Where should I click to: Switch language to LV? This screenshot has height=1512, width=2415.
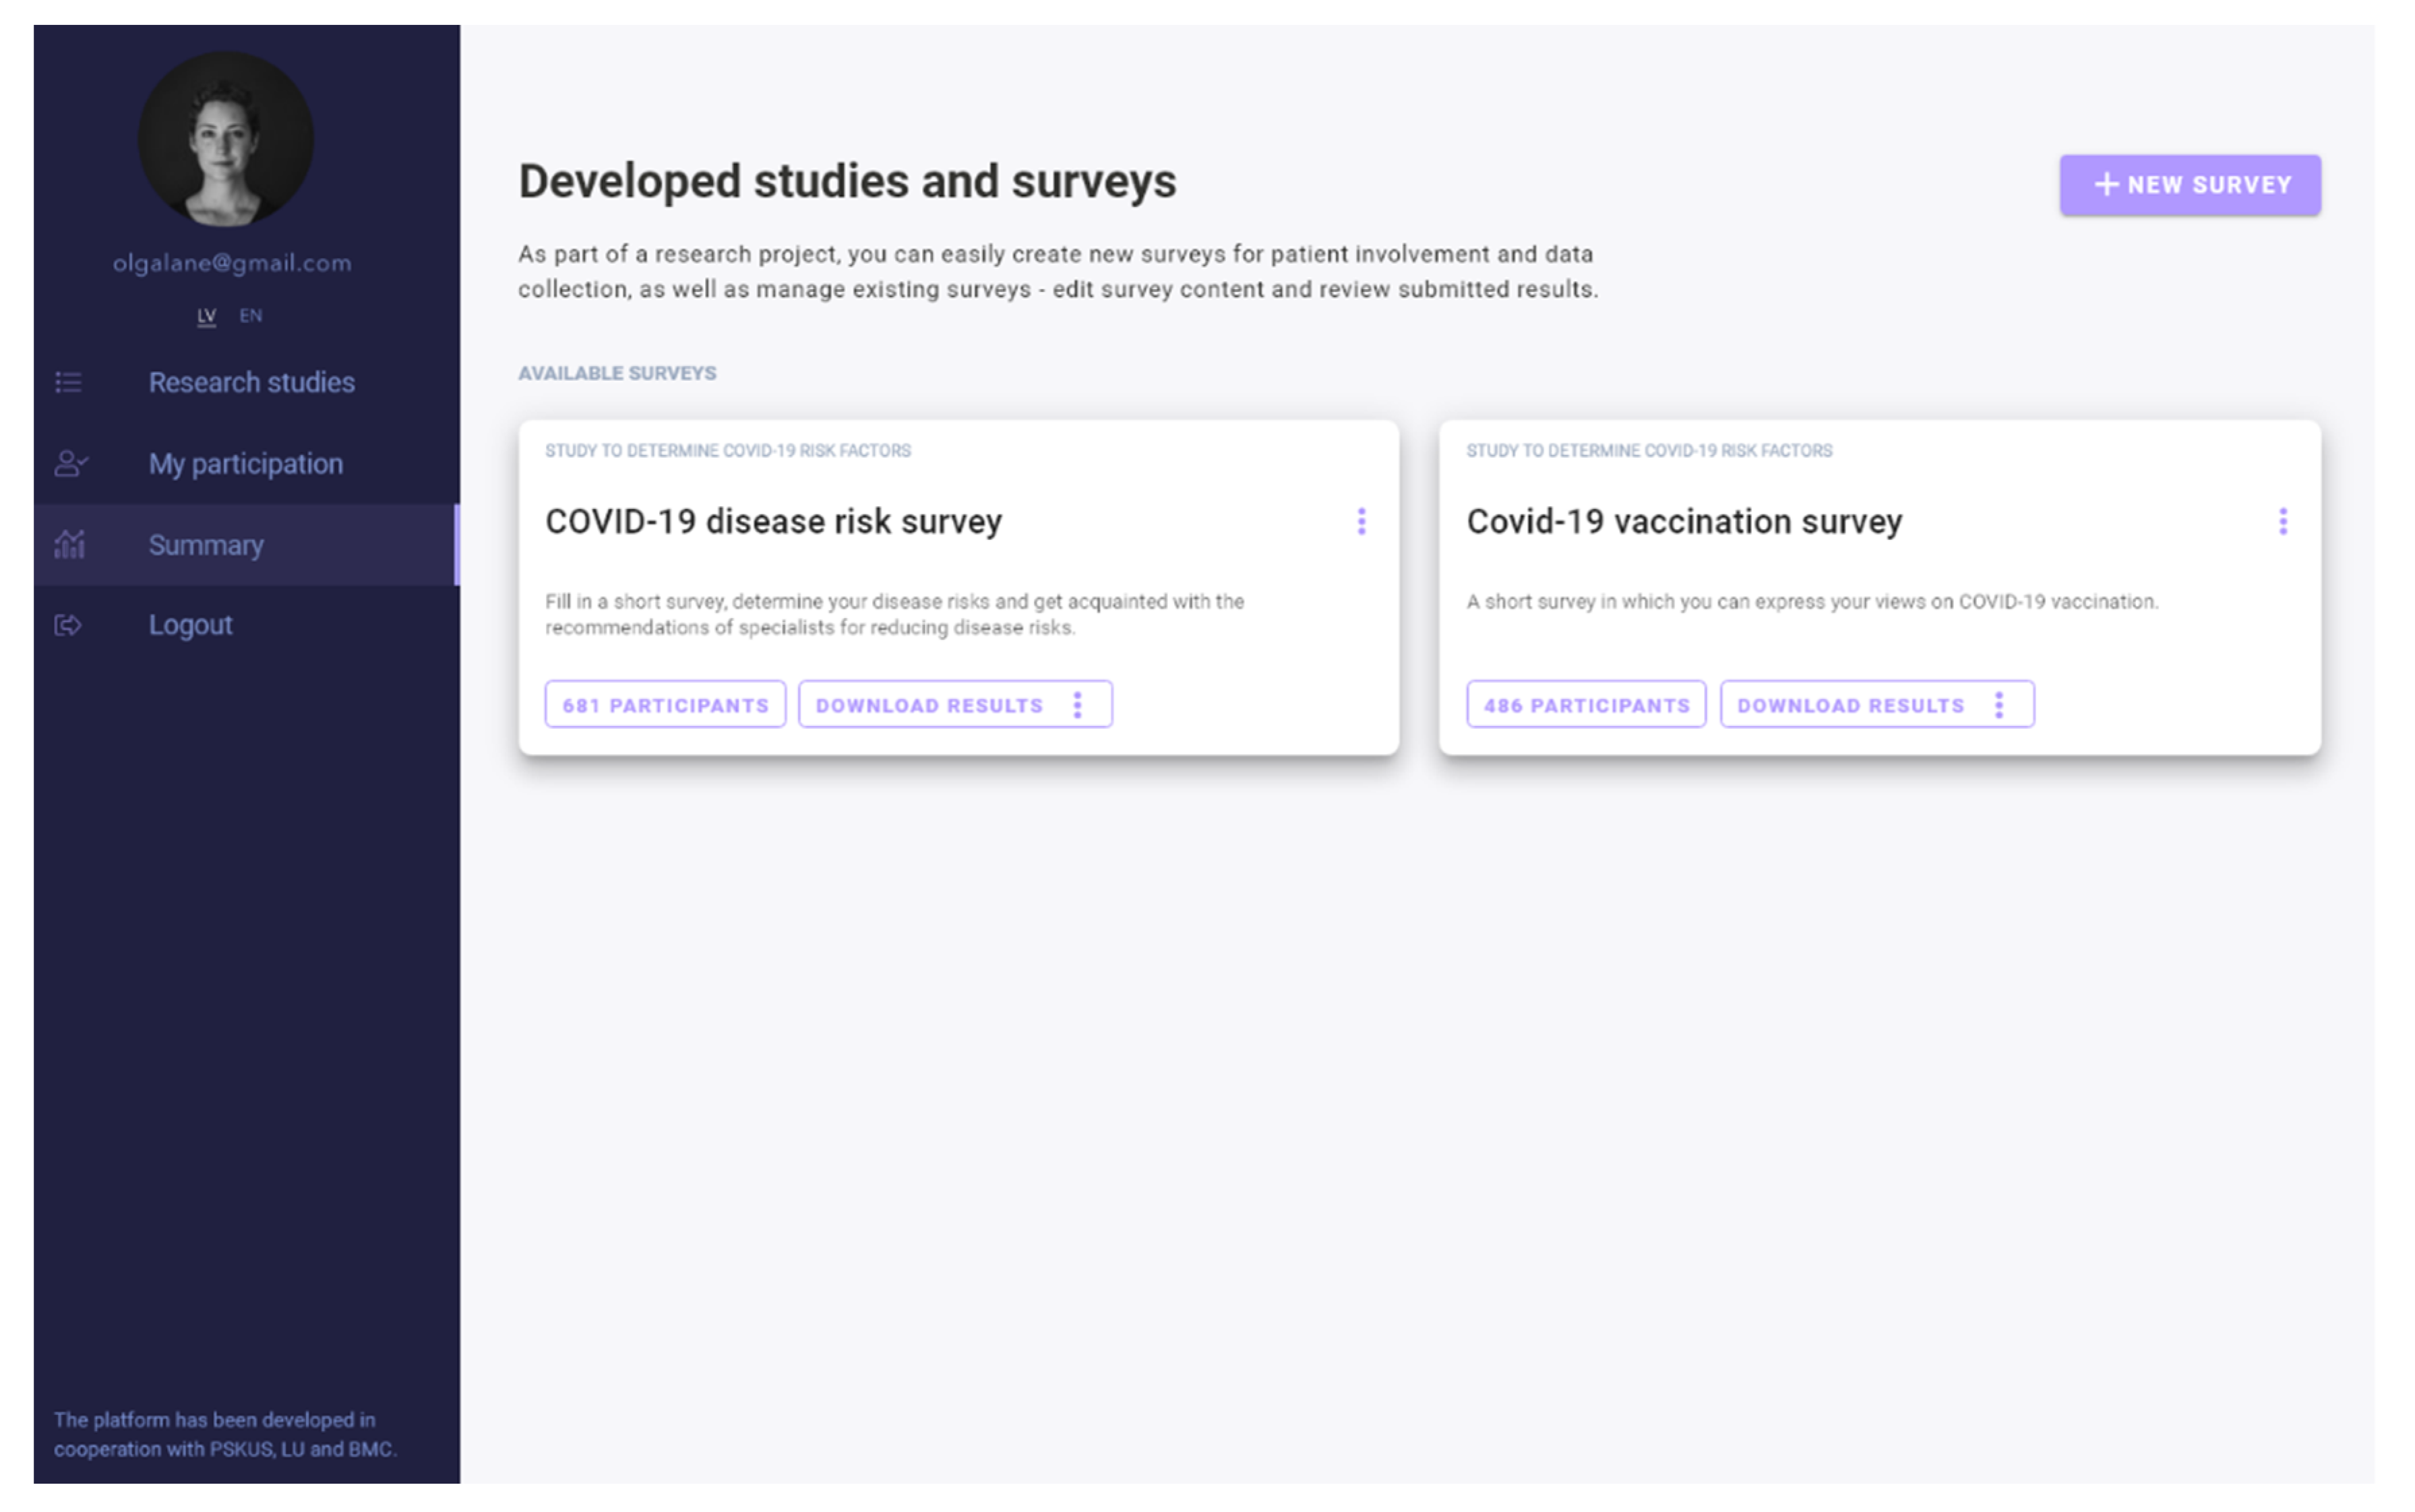[207, 316]
